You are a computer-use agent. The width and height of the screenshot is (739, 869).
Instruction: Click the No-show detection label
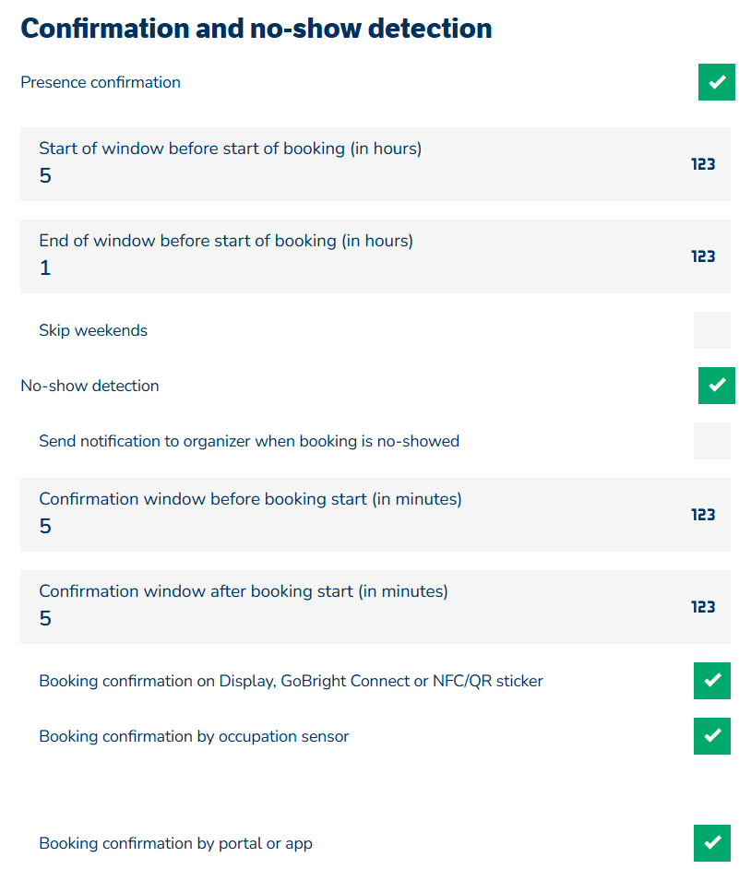point(89,386)
